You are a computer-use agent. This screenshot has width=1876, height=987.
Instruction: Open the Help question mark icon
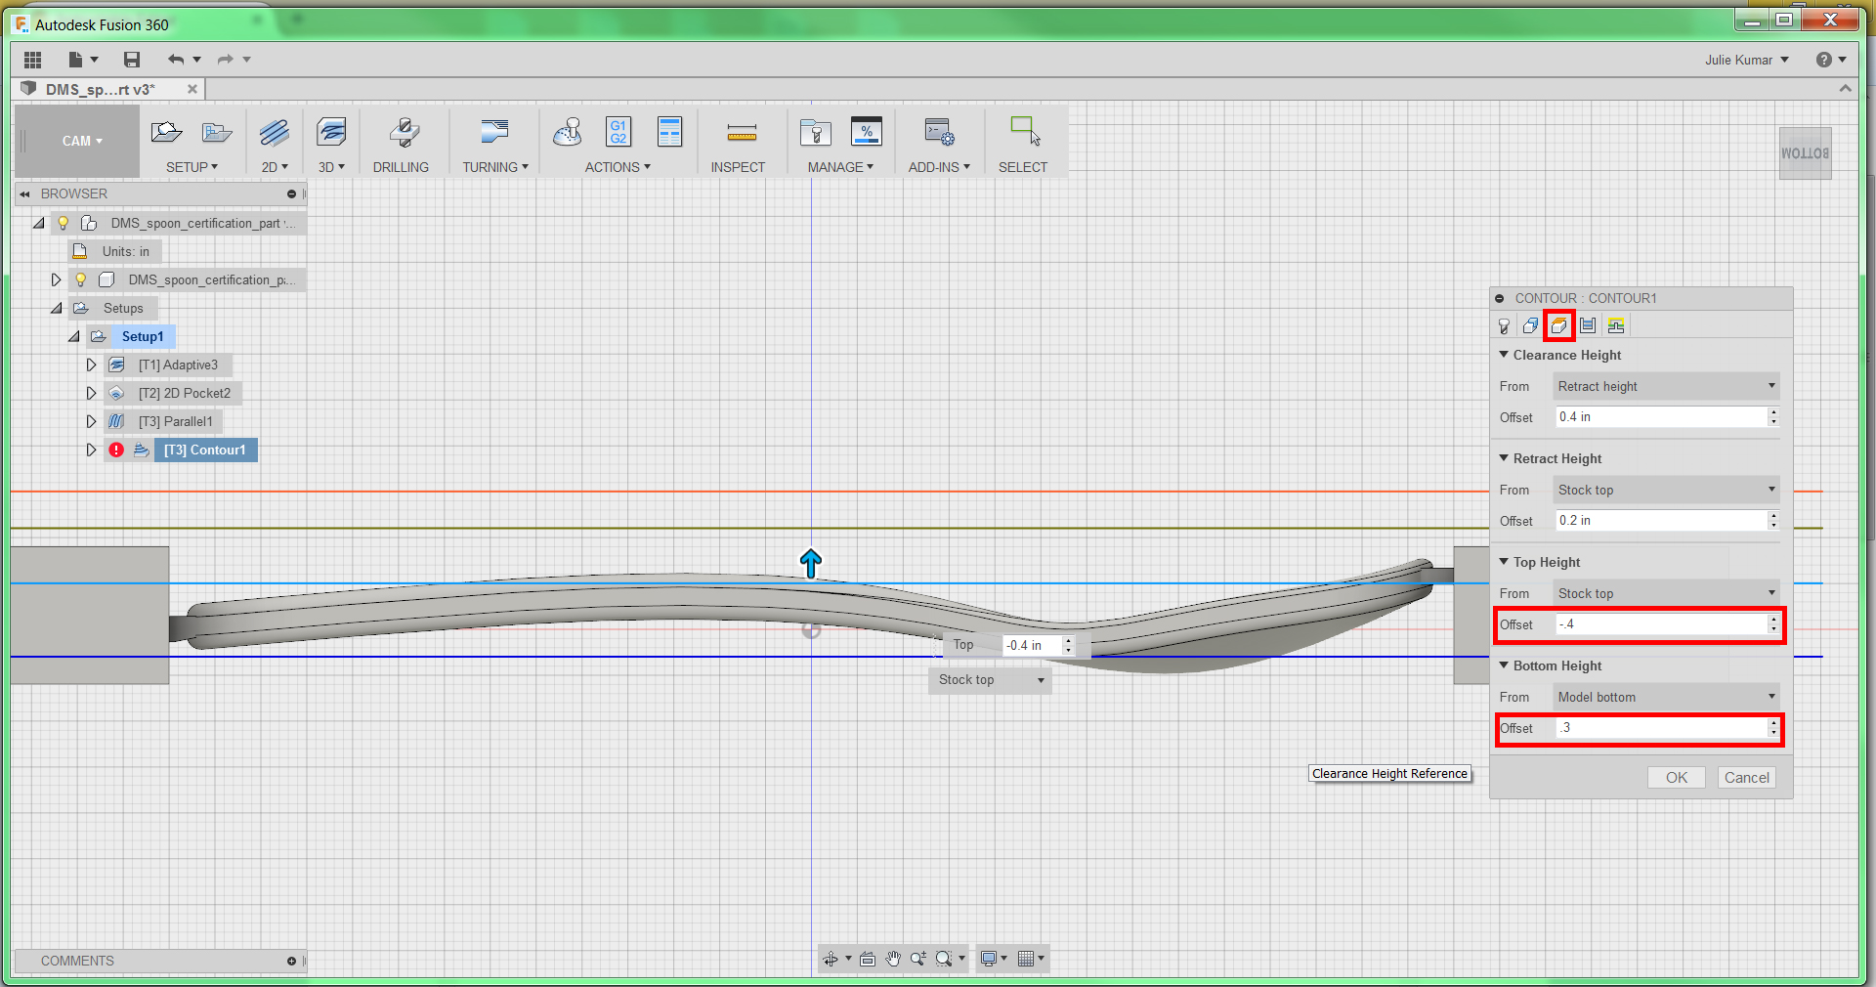tap(1824, 60)
